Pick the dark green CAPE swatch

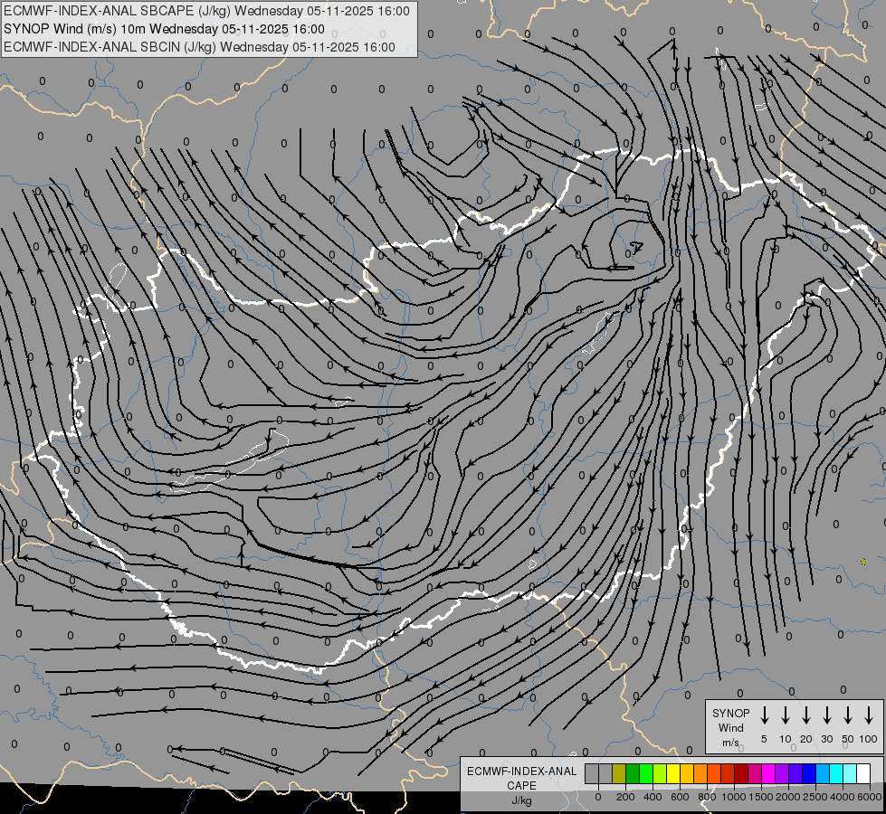point(633,773)
